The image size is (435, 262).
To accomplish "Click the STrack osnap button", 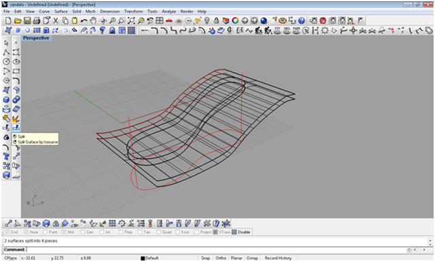I will click(222, 232).
